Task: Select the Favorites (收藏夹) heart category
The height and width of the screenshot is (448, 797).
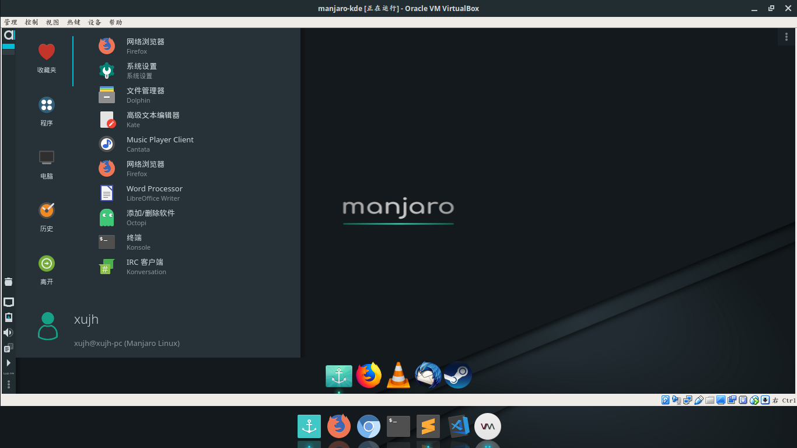Action: [47, 58]
